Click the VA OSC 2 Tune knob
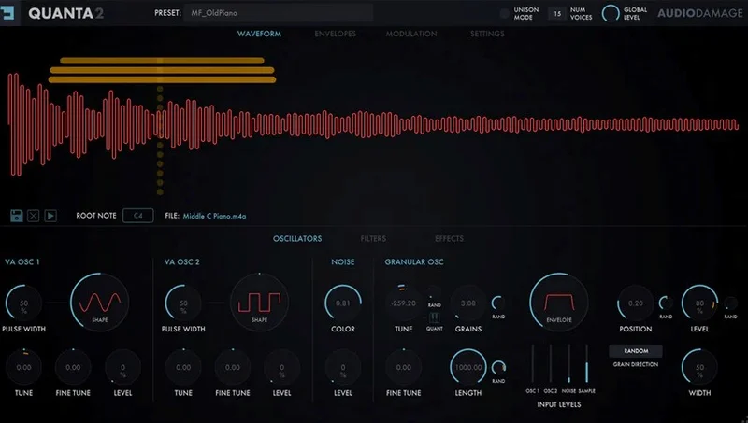This screenshot has height=423, width=748. point(183,367)
